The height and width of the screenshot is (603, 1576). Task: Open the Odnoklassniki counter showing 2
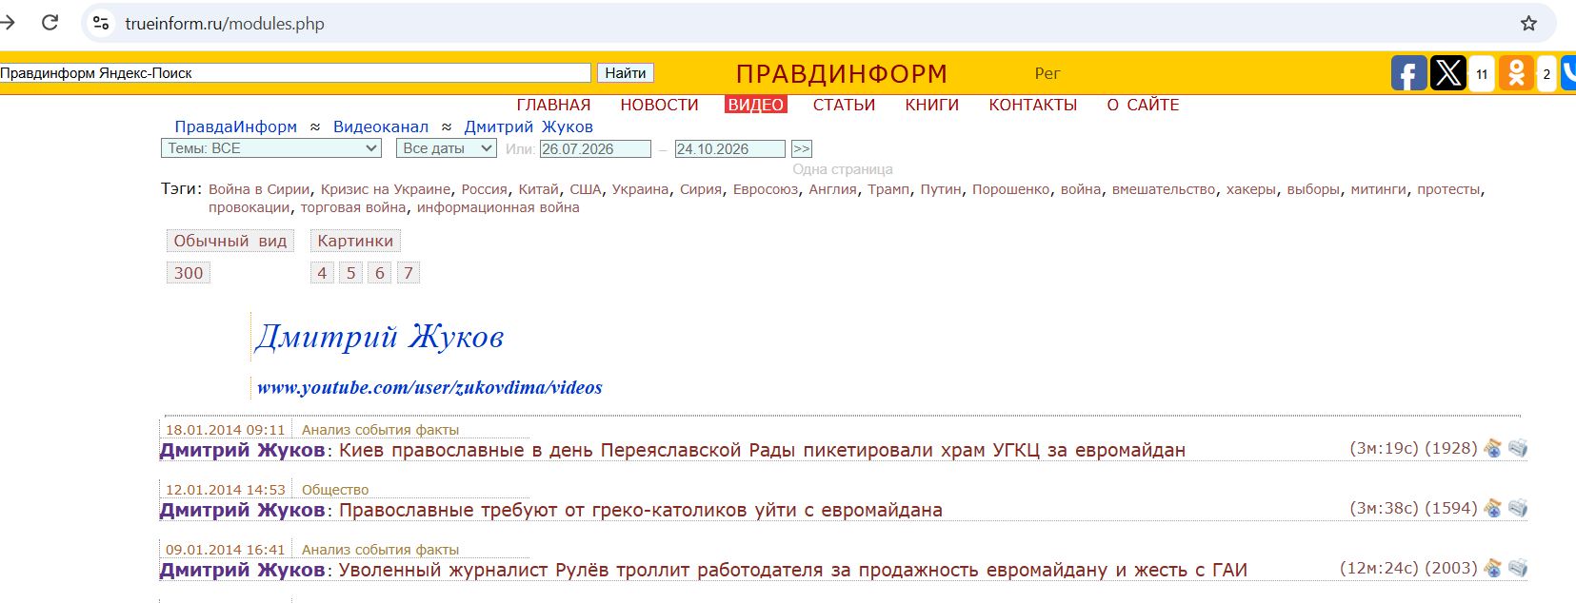click(1546, 73)
